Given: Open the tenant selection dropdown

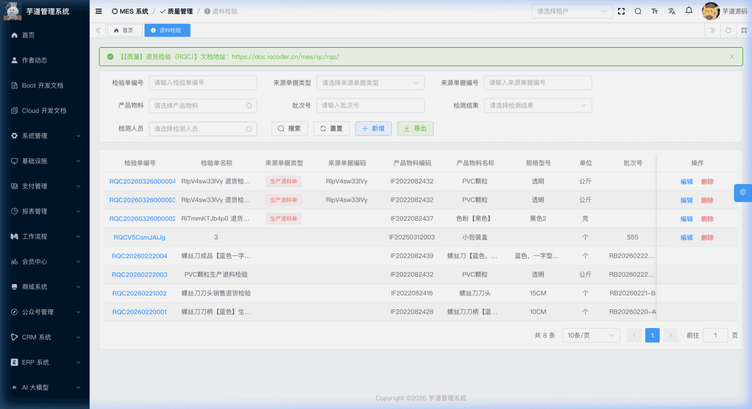Looking at the screenshot, I should point(572,11).
